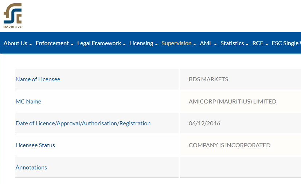Open the AML menu
Image resolution: width=301 pixels, height=184 pixels.
tap(206, 43)
